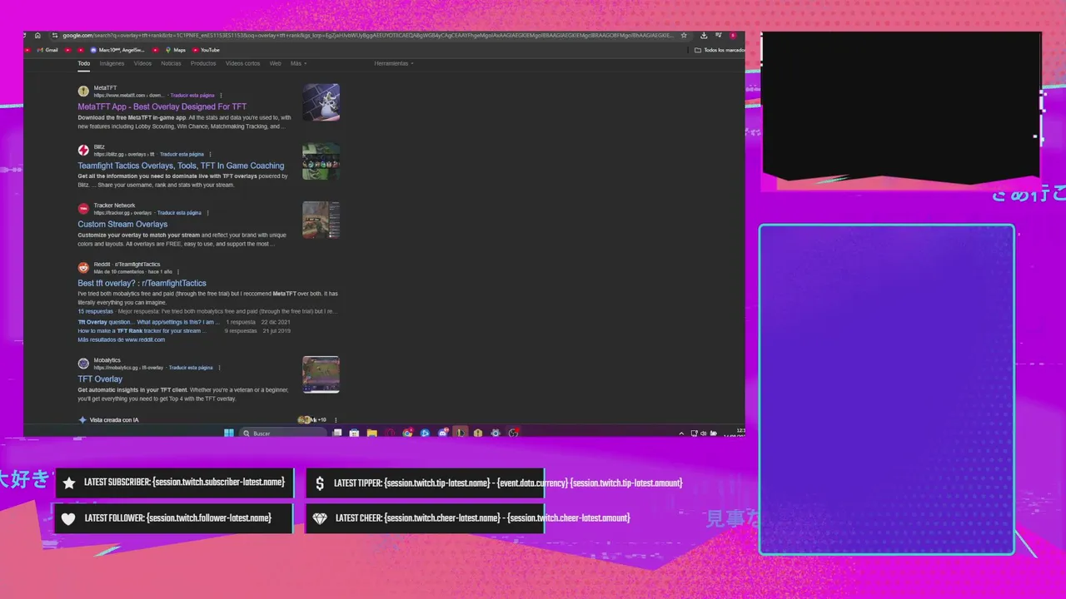The height and width of the screenshot is (599, 1066).
Task: Open the browser downloads icon
Action: pyautogui.click(x=704, y=36)
